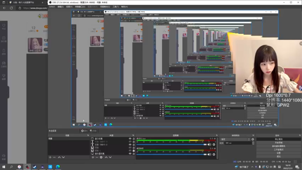Toggle visibility of 显示器采集 source

pyautogui.click(x=130, y=154)
